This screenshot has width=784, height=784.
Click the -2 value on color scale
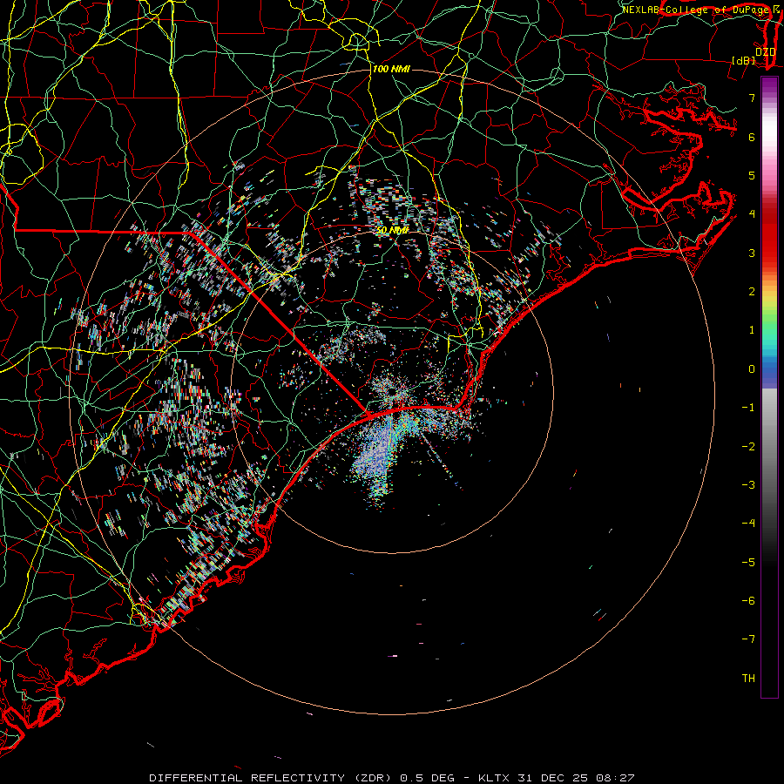click(x=748, y=446)
